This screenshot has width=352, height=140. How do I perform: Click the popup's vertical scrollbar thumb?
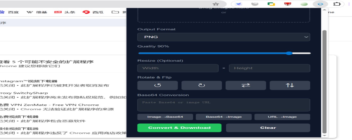[x=324, y=82]
